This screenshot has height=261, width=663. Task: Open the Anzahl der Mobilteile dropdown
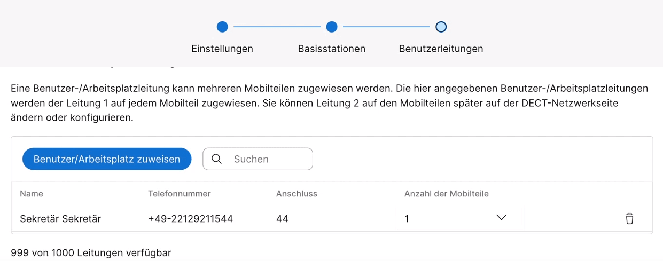pyautogui.click(x=459, y=218)
